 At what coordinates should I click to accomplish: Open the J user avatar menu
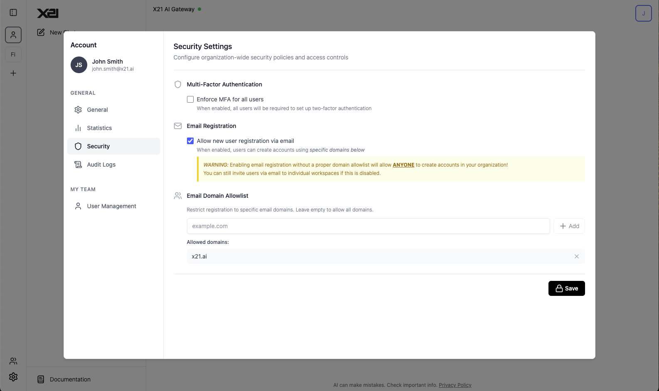tap(643, 13)
